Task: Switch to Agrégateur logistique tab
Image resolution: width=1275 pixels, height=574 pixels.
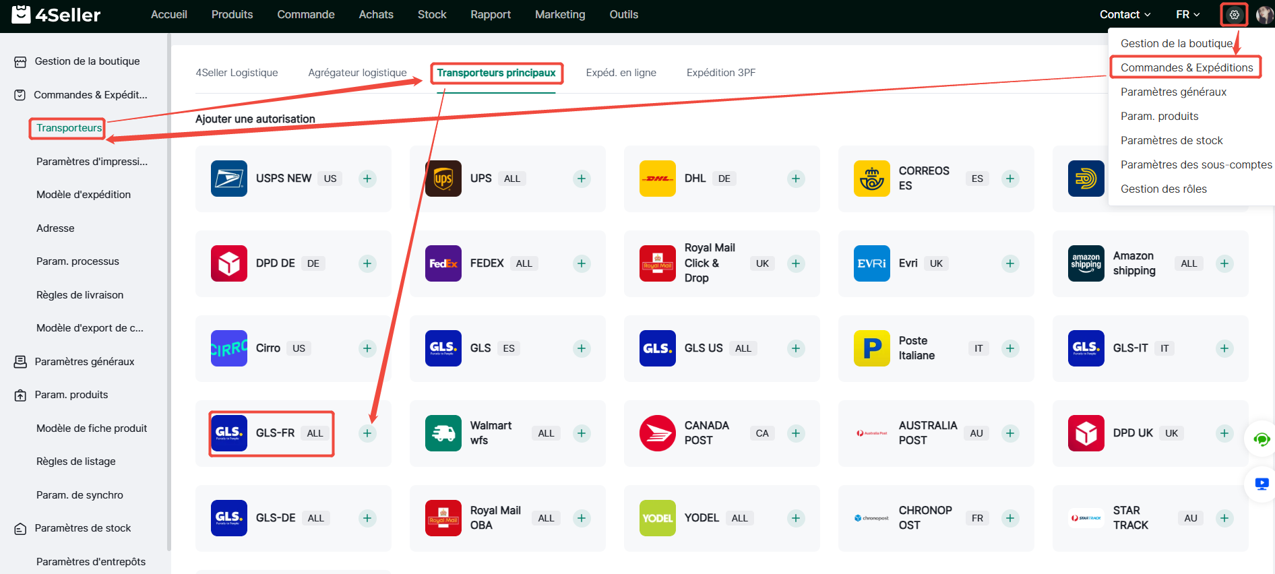Action: [357, 73]
